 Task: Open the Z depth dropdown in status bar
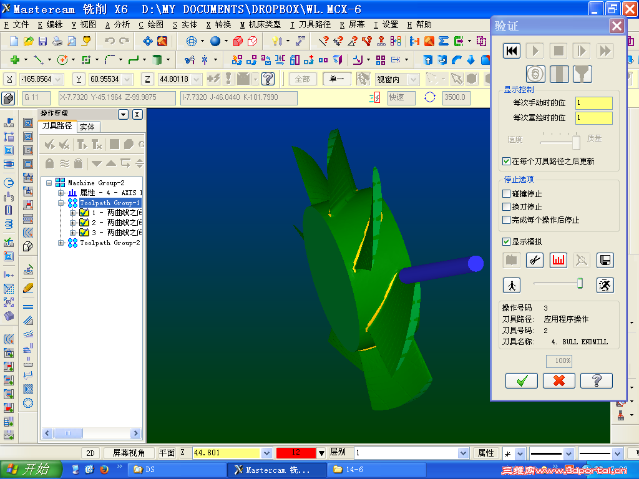click(266, 453)
